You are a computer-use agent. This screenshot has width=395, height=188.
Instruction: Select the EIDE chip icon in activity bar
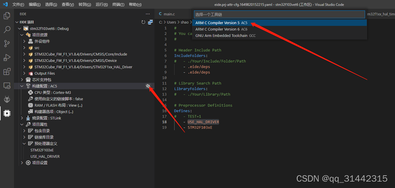pyautogui.click(x=7, y=114)
